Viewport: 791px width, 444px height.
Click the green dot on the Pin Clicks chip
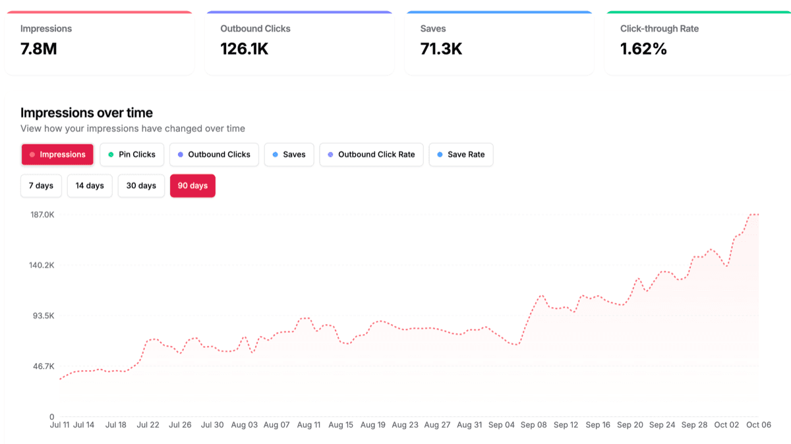tap(111, 154)
